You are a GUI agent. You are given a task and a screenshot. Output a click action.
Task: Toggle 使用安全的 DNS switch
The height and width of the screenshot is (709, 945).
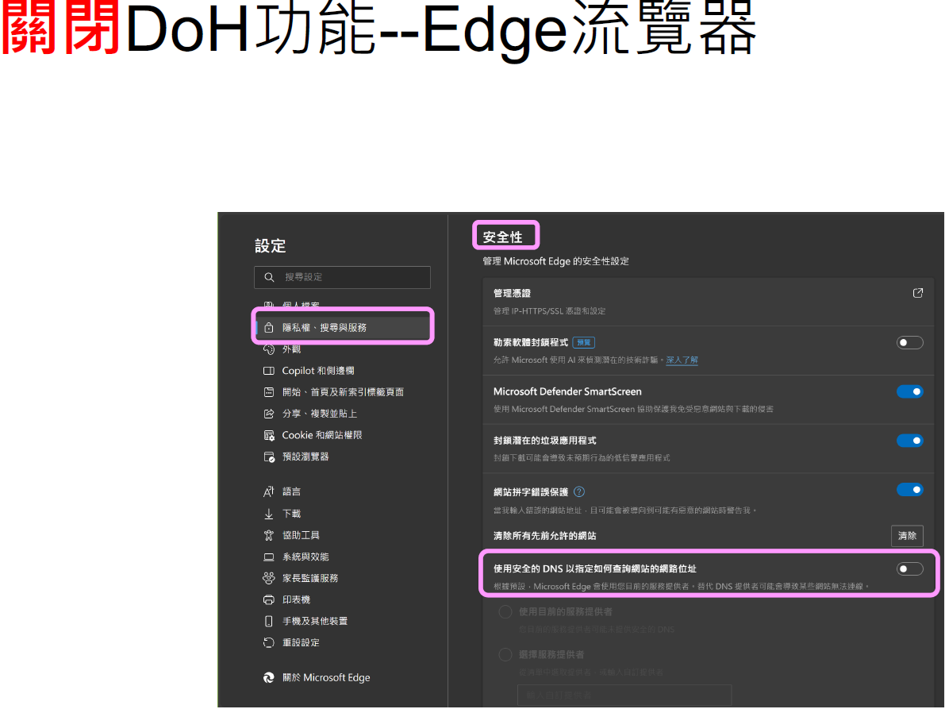[909, 568]
